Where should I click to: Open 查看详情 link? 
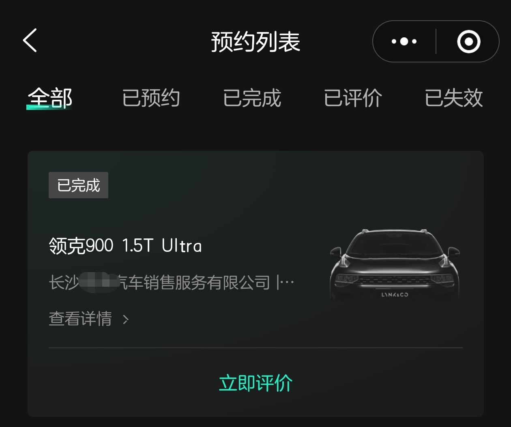coord(80,319)
